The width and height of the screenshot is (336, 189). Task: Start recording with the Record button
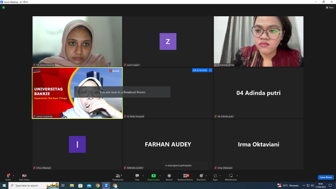(x=169, y=177)
